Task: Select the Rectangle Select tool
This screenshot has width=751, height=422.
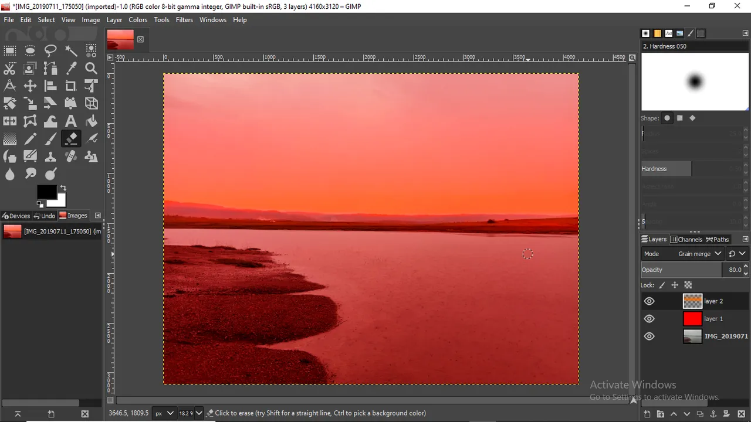Action: [x=10, y=51]
